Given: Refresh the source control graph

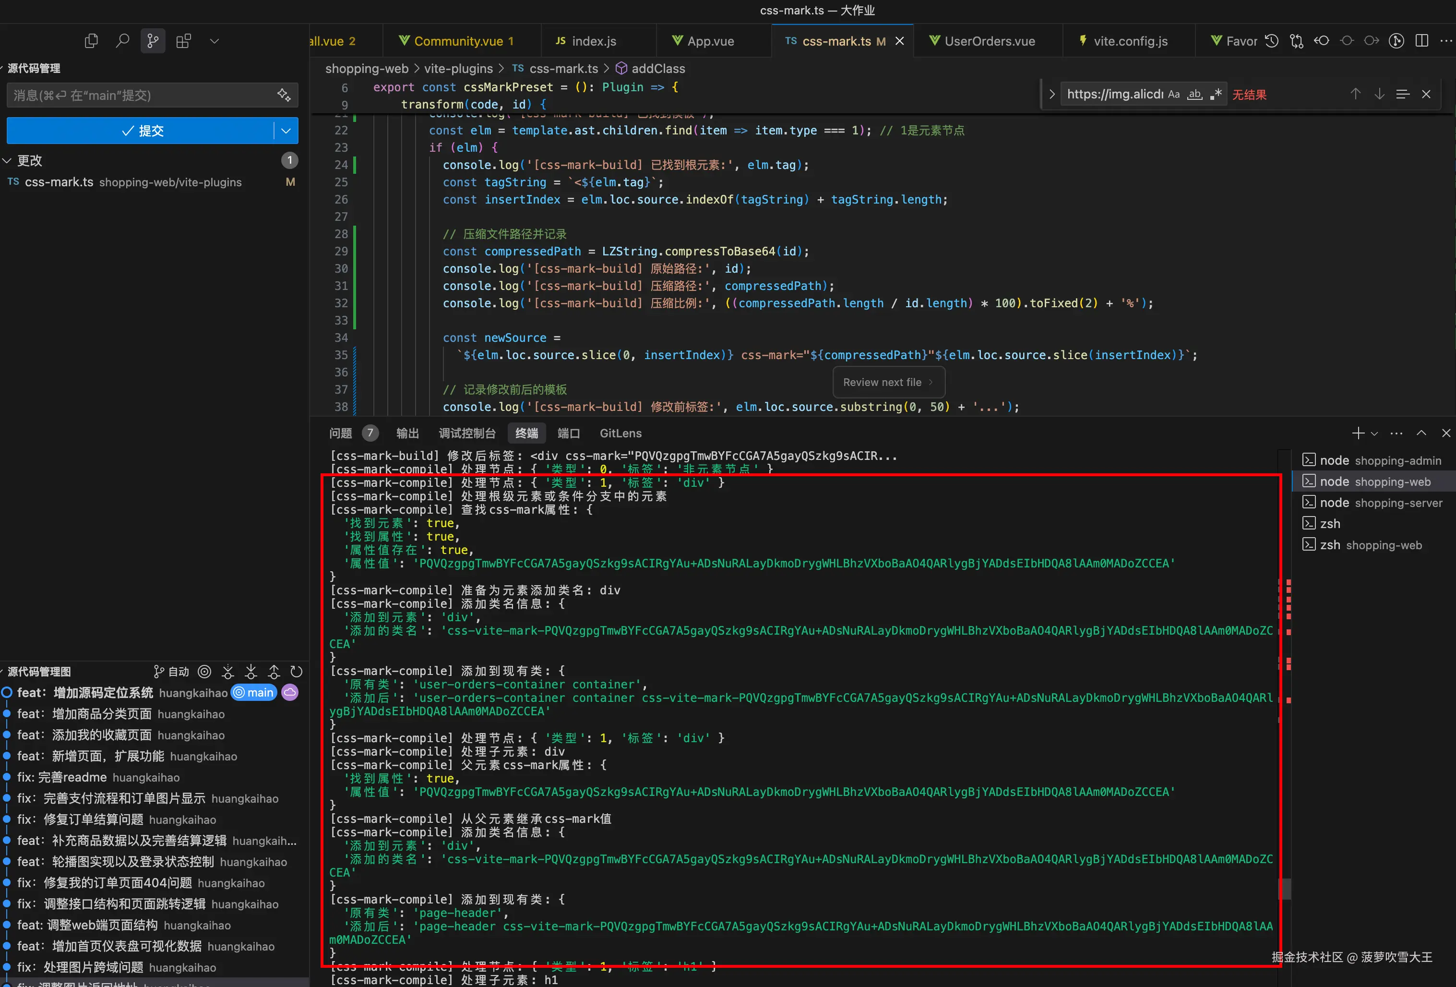Looking at the screenshot, I should click(297, 672).
